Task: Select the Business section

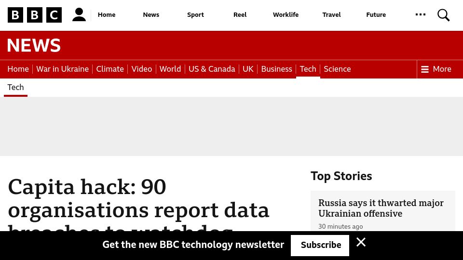Action: (x=276, y=69)
